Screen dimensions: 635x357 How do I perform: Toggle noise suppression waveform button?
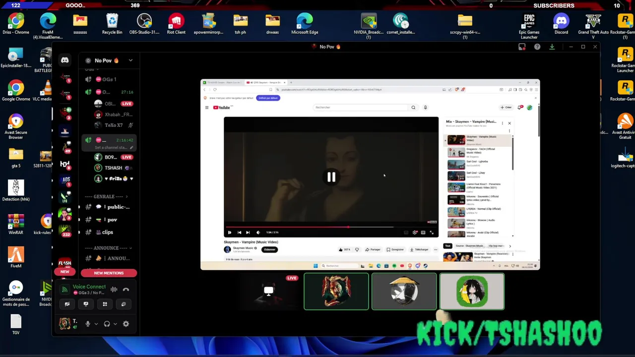tap(114, 290)
